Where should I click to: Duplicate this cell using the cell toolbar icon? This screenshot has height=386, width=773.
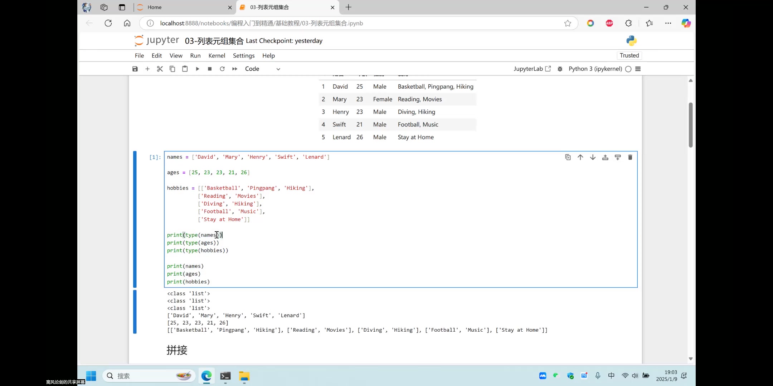(568, 157)
